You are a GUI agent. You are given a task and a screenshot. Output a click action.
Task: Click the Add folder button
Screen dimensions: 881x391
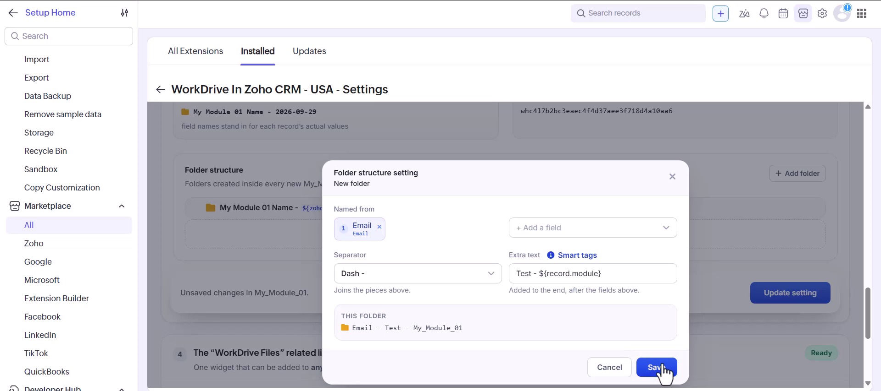(x=797, y=174)
